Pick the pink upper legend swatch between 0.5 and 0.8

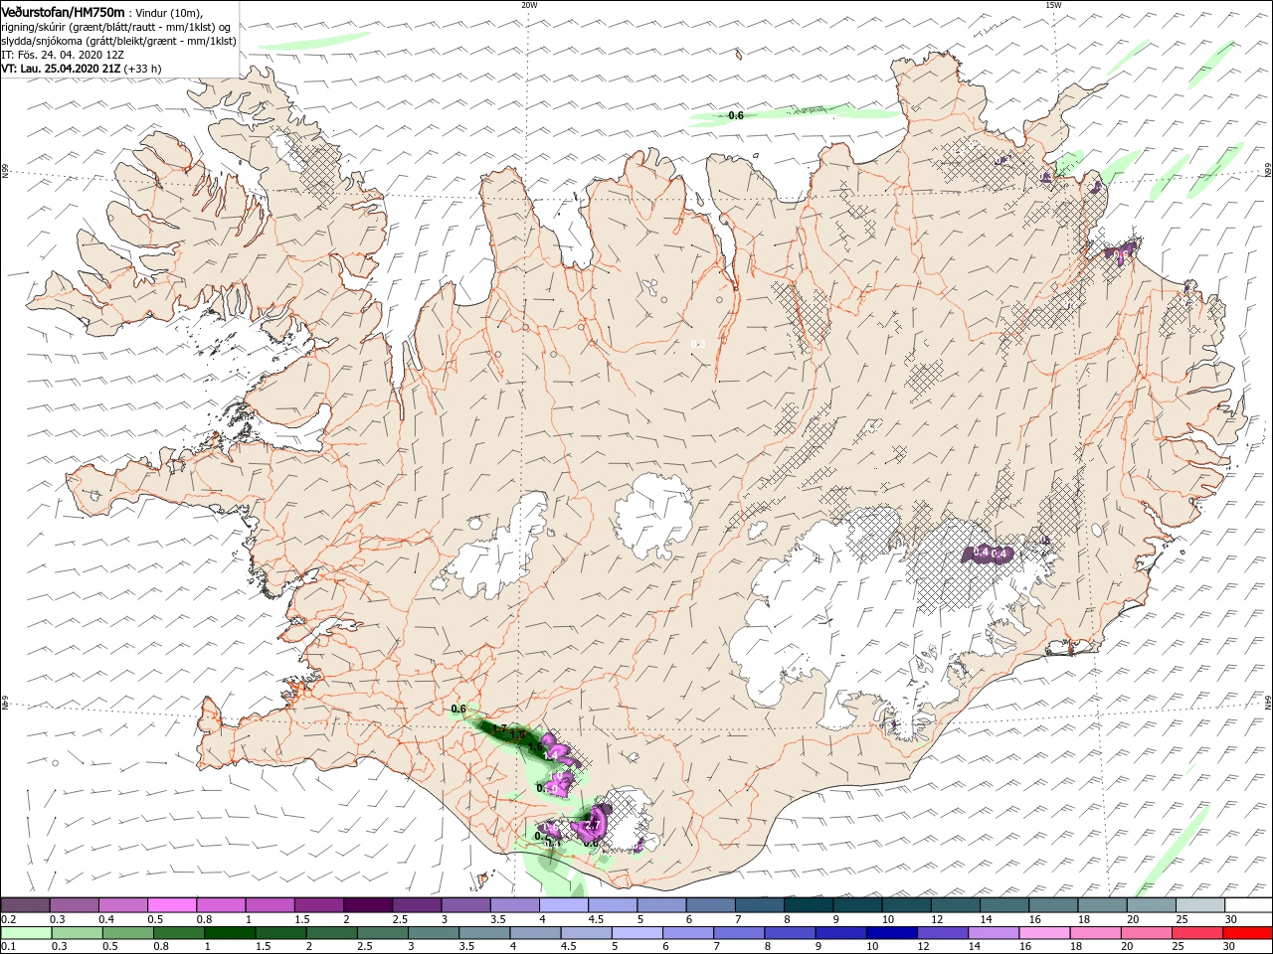(x=172, y=905)
